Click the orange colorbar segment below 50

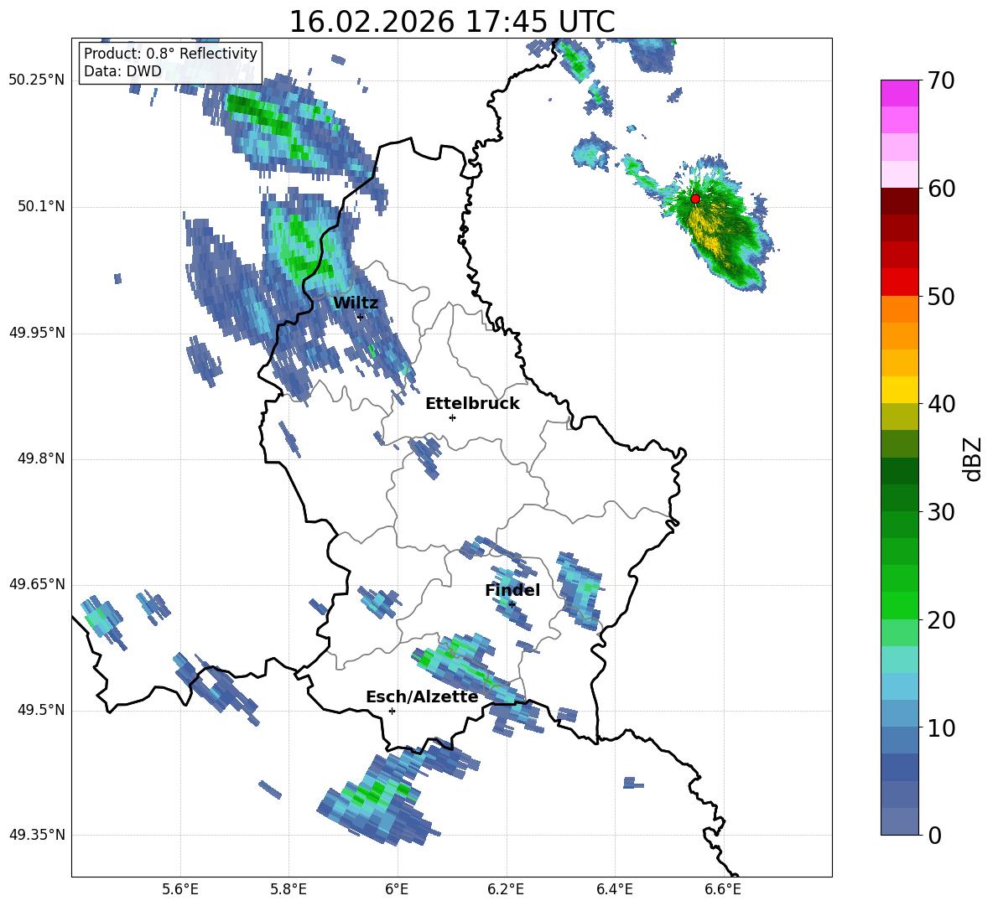pyautogui.click(x=899, y=309)
